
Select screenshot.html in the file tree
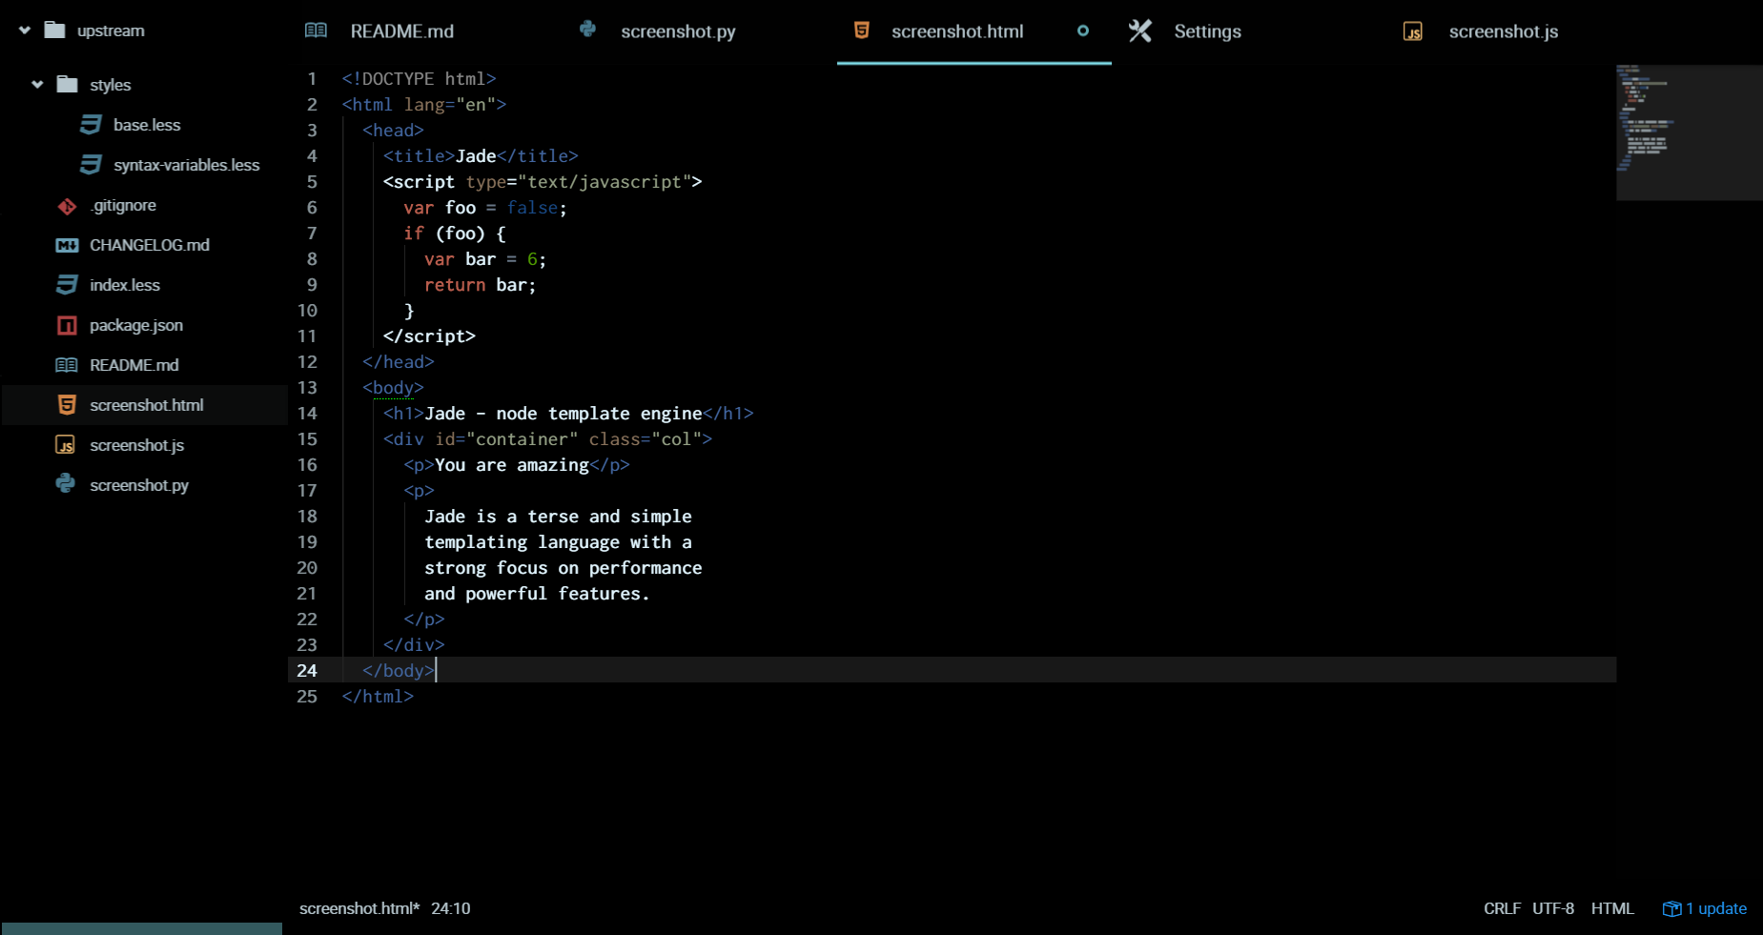[x=147, y=405]
